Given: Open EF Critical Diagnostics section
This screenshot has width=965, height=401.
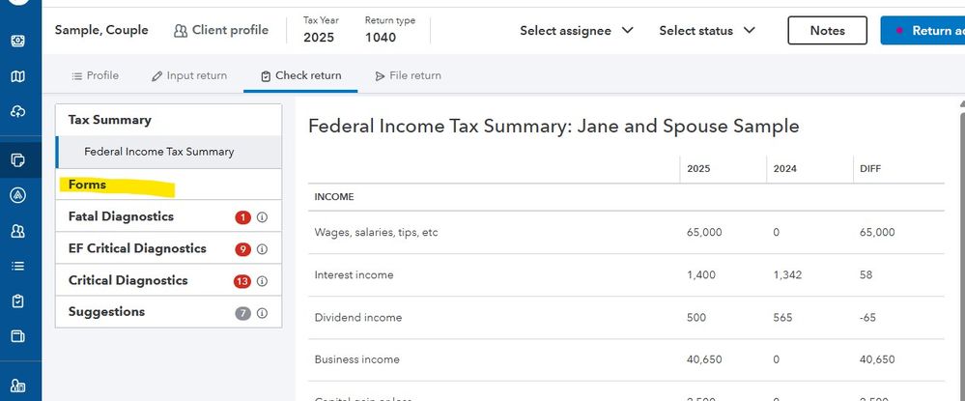Looking at the screenshot, I should (137, 248).
